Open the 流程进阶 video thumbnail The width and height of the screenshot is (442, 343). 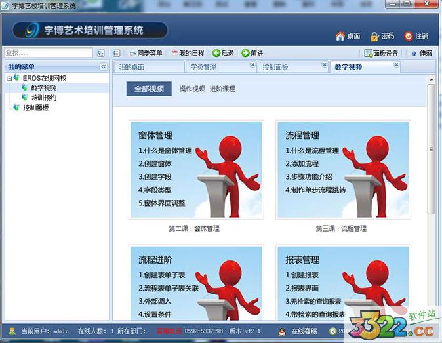pyautogui.click(x=196, y=283)
